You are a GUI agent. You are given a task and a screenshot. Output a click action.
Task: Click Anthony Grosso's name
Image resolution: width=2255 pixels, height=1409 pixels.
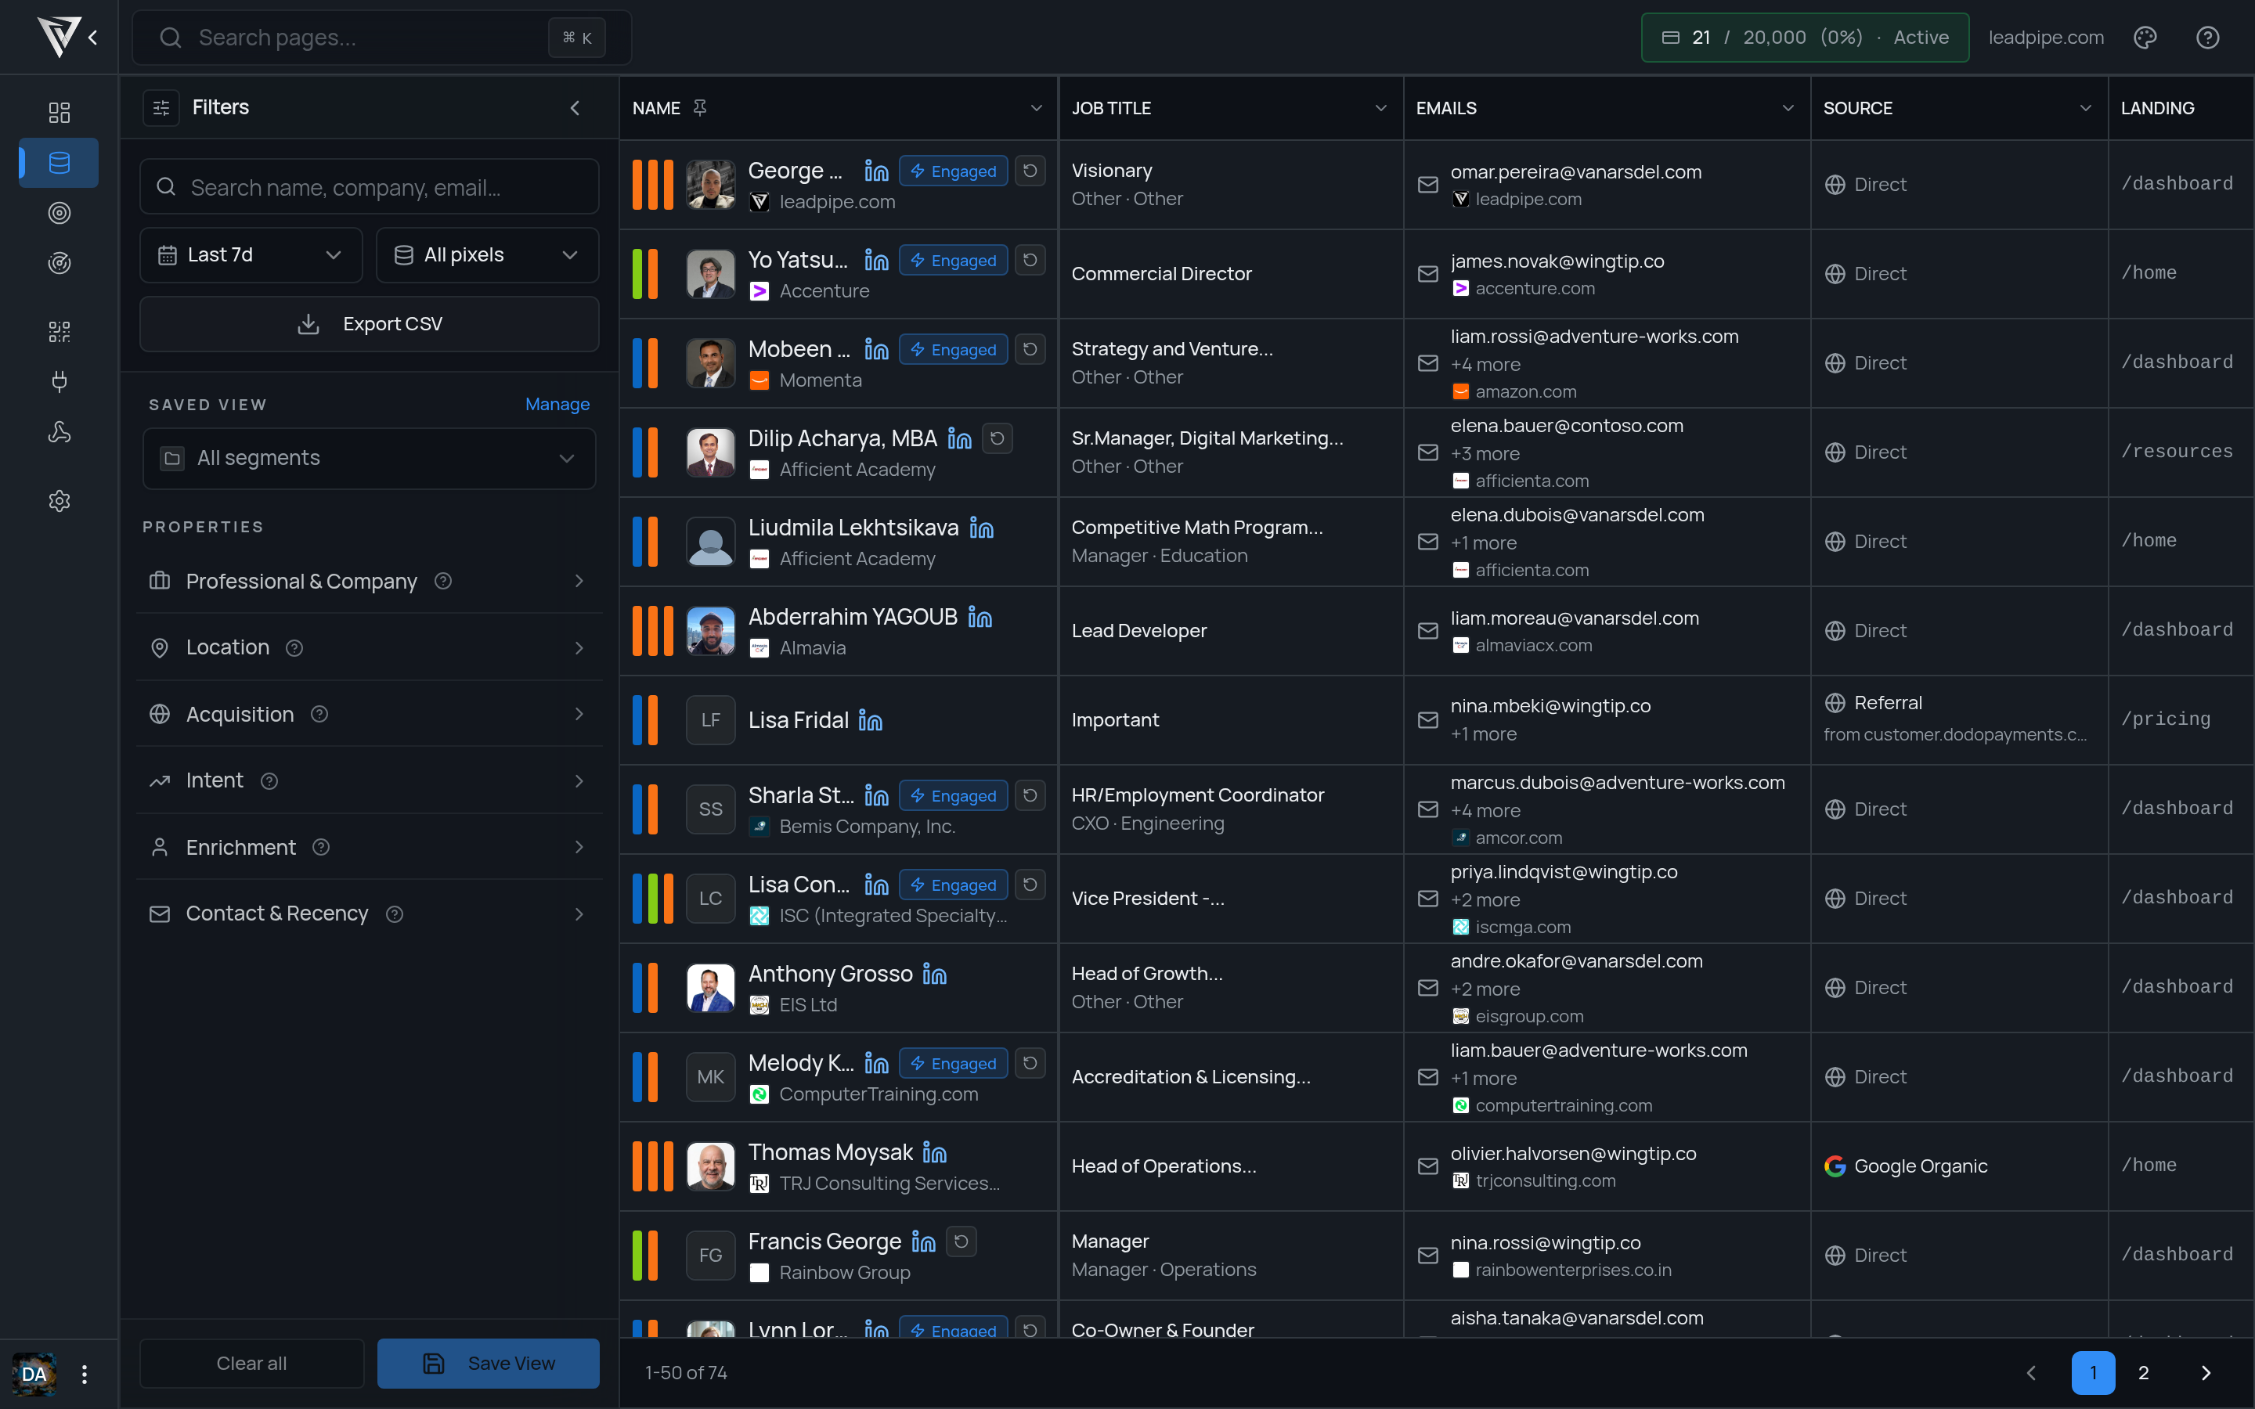point(830,974)
